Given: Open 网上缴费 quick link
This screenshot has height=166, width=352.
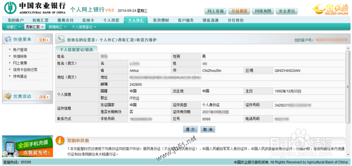Looking at the screenshot, I should click(20, 63).
